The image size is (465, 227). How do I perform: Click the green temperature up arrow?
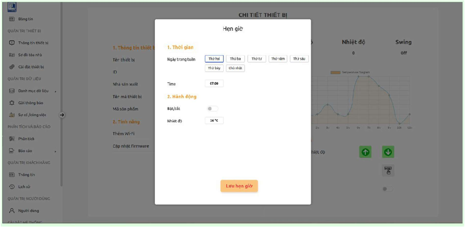(366, 152)
